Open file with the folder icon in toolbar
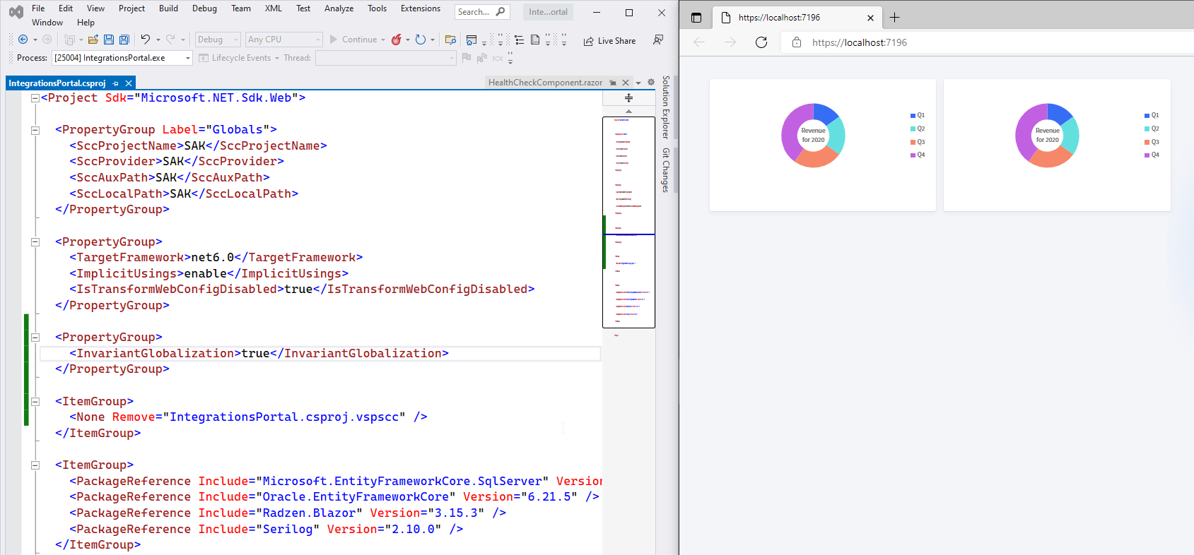 (93, 40)
